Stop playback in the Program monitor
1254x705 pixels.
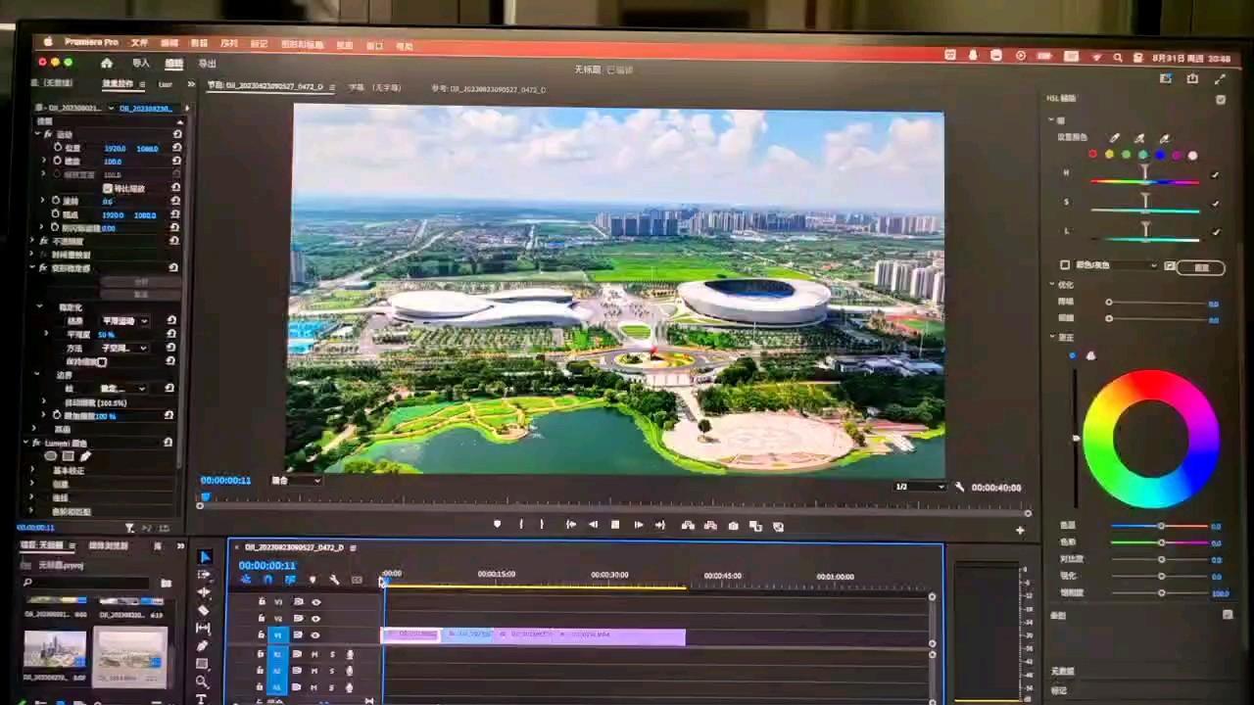coord(614,526)
